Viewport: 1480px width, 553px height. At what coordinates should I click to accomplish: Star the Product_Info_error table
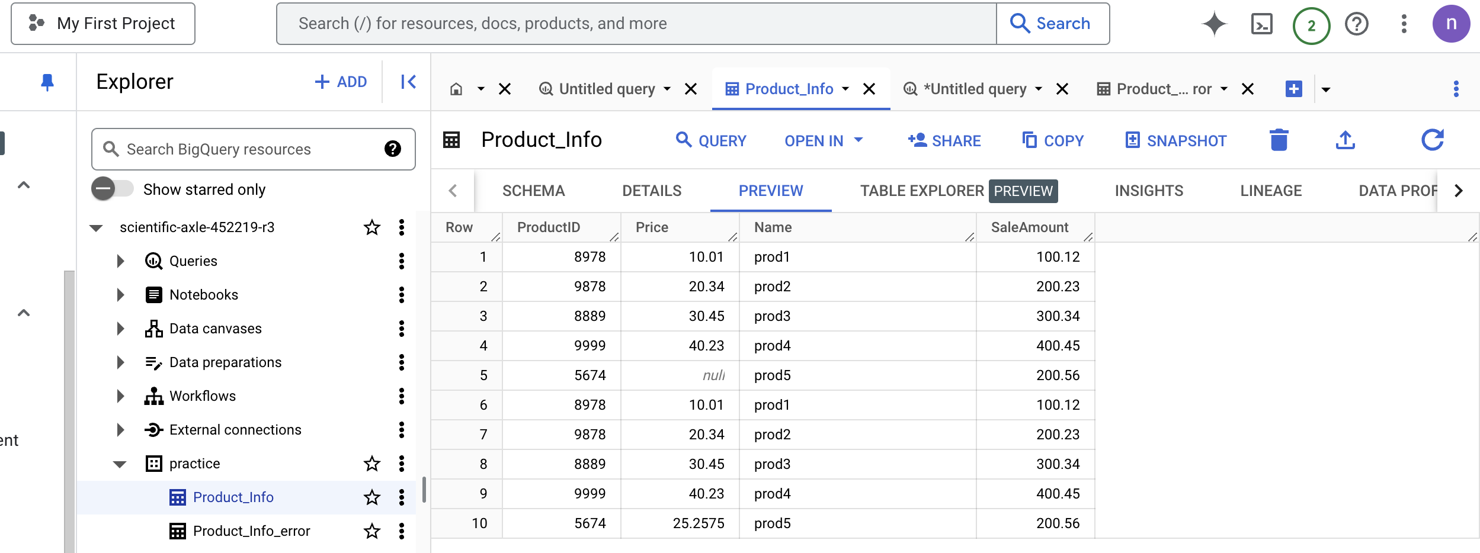point(371,531)
